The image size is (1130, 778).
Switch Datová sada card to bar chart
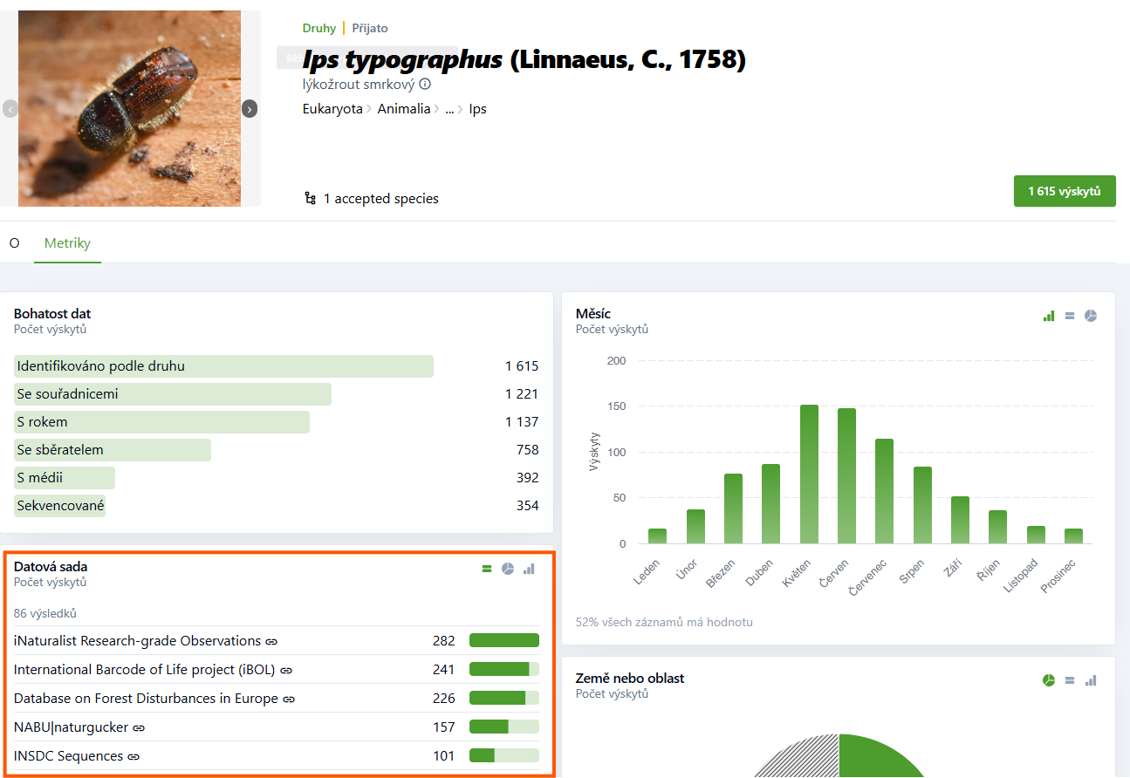click(529, 569)
